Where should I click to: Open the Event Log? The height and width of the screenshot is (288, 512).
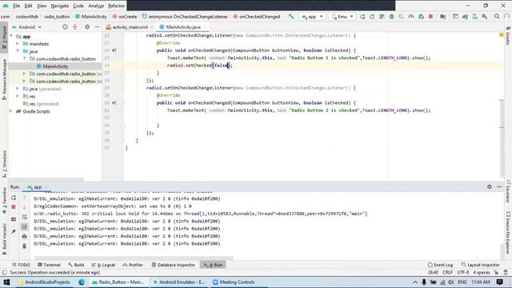tap(440, 265)
